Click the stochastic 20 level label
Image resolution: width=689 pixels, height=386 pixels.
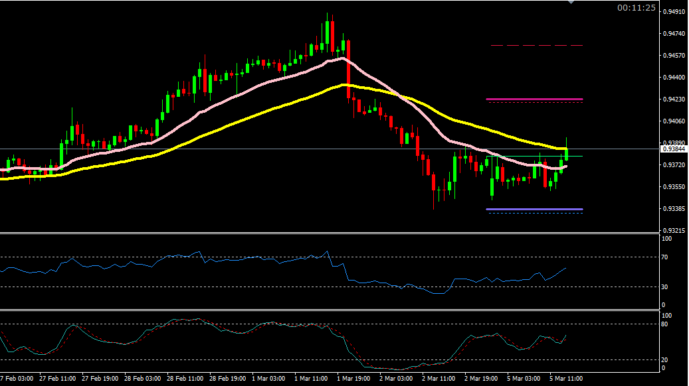point(665,359)
